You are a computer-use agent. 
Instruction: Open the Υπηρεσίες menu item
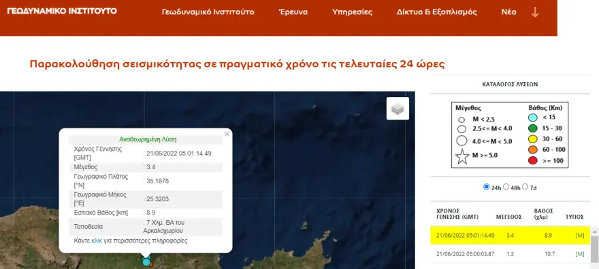[352, 12]
